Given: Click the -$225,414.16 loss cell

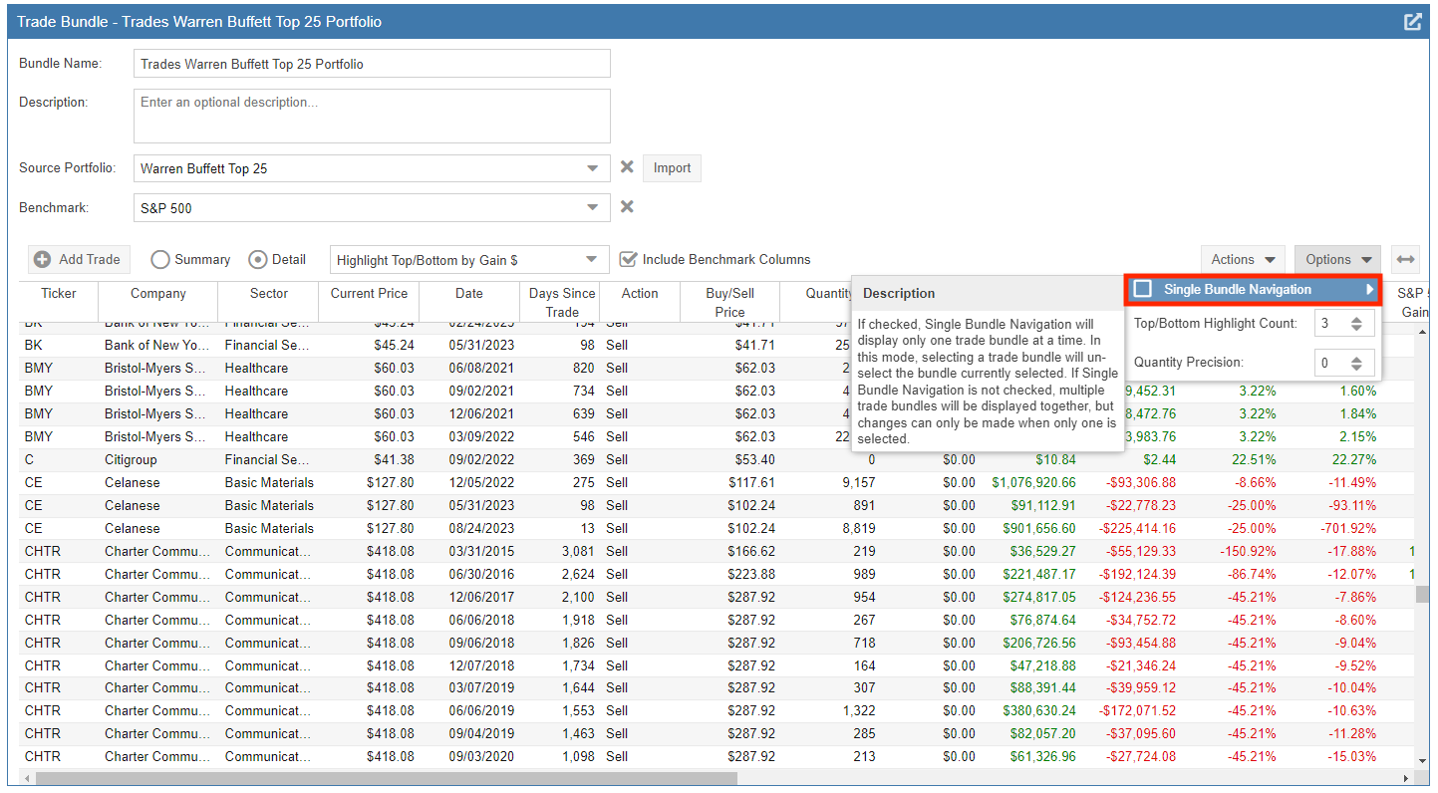Looking at the screenshot, I should point(1137,528).
